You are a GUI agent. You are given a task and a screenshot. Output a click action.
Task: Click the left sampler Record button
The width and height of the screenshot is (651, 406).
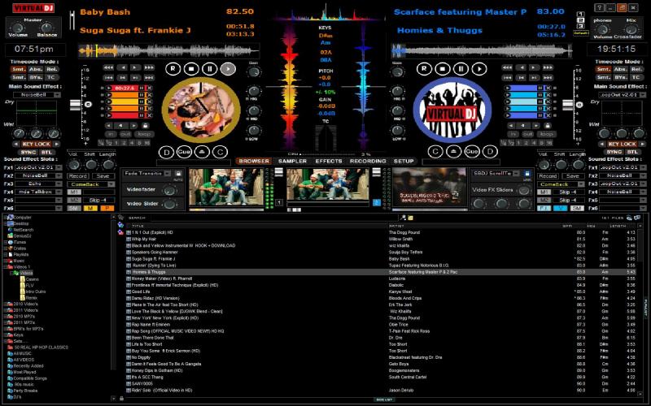point(77,176)
